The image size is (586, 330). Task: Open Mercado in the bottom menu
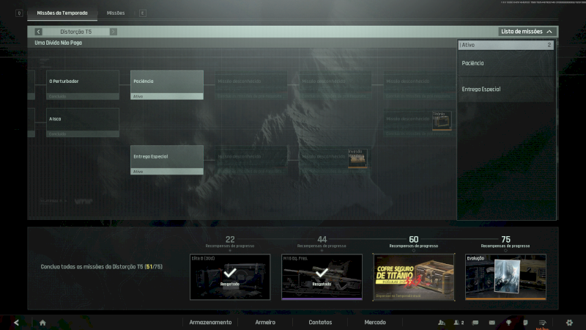point(375,322)
